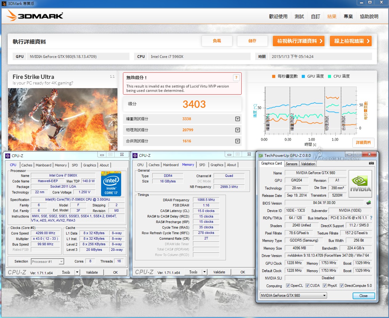Open the Mainboard tab in left CPU-Z
The width and height of the screenshot is (389, 318).
[x=43, y=165]
